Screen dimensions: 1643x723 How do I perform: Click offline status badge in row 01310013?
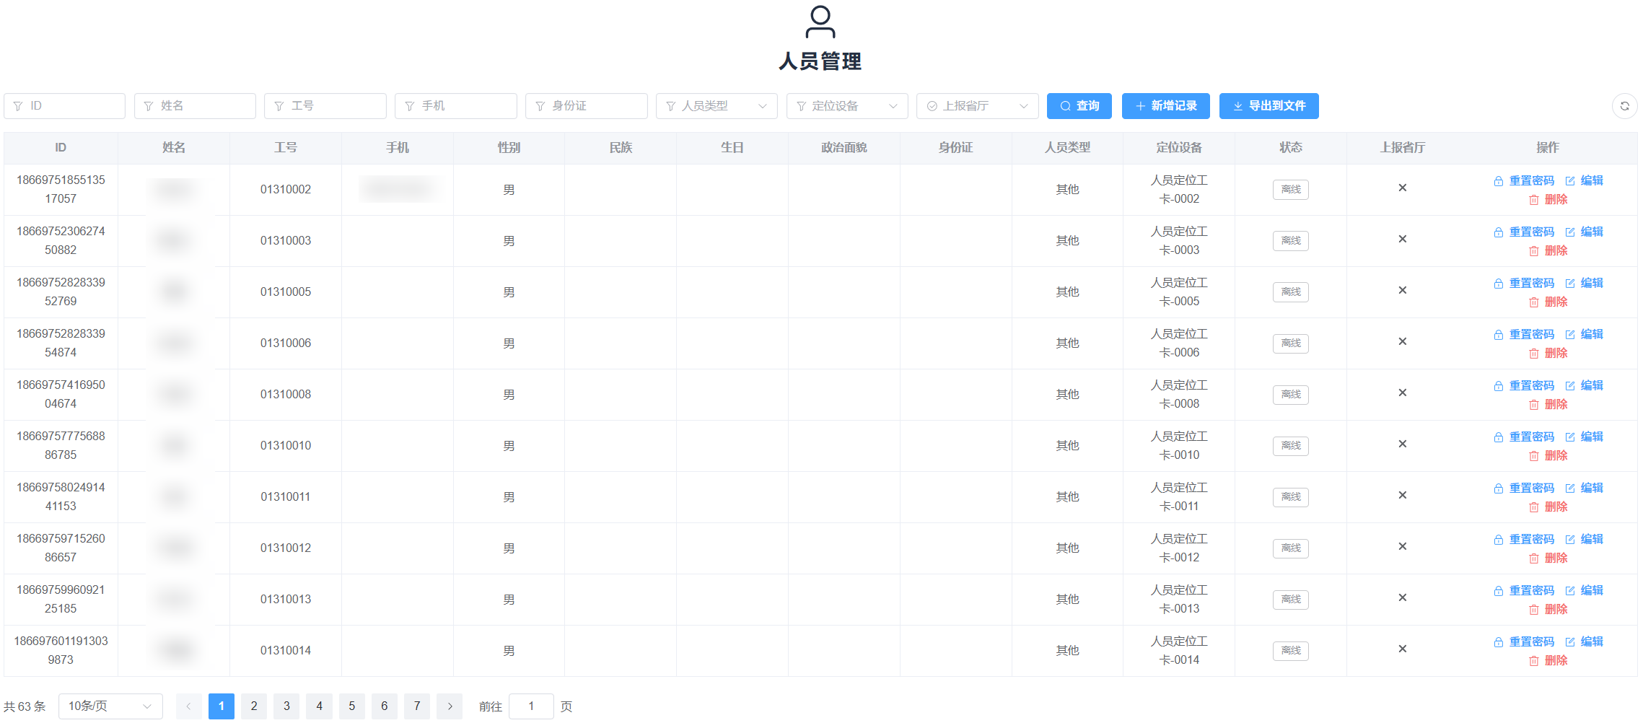1290,600
